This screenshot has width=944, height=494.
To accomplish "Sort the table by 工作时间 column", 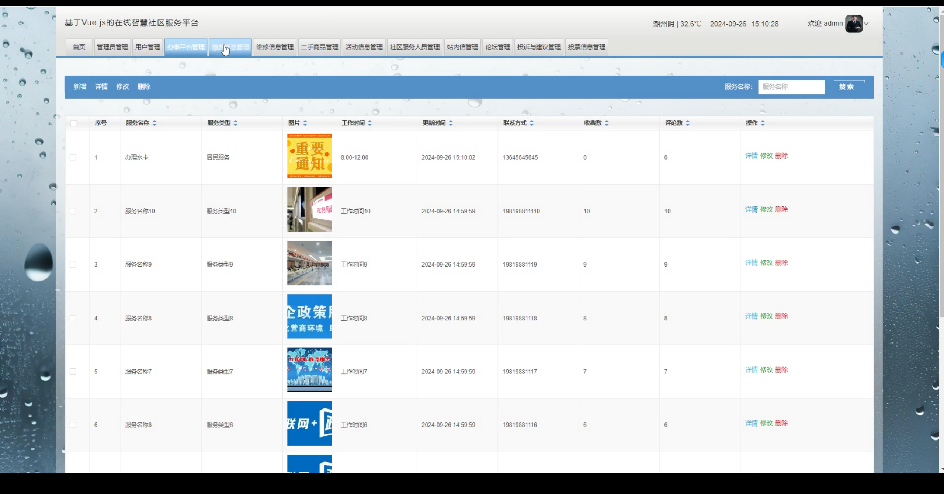I will point(370,123).
